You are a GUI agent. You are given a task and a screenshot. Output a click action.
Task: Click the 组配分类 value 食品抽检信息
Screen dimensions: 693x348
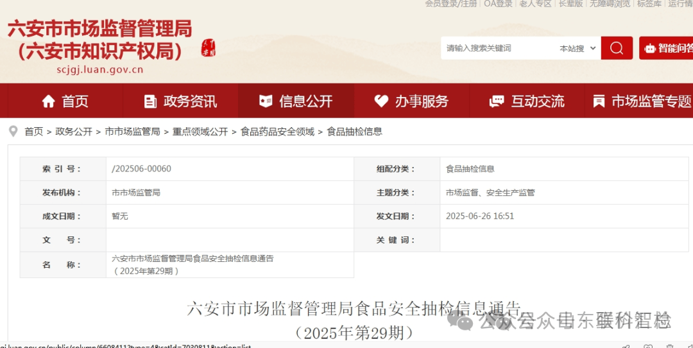click(470, 168)
